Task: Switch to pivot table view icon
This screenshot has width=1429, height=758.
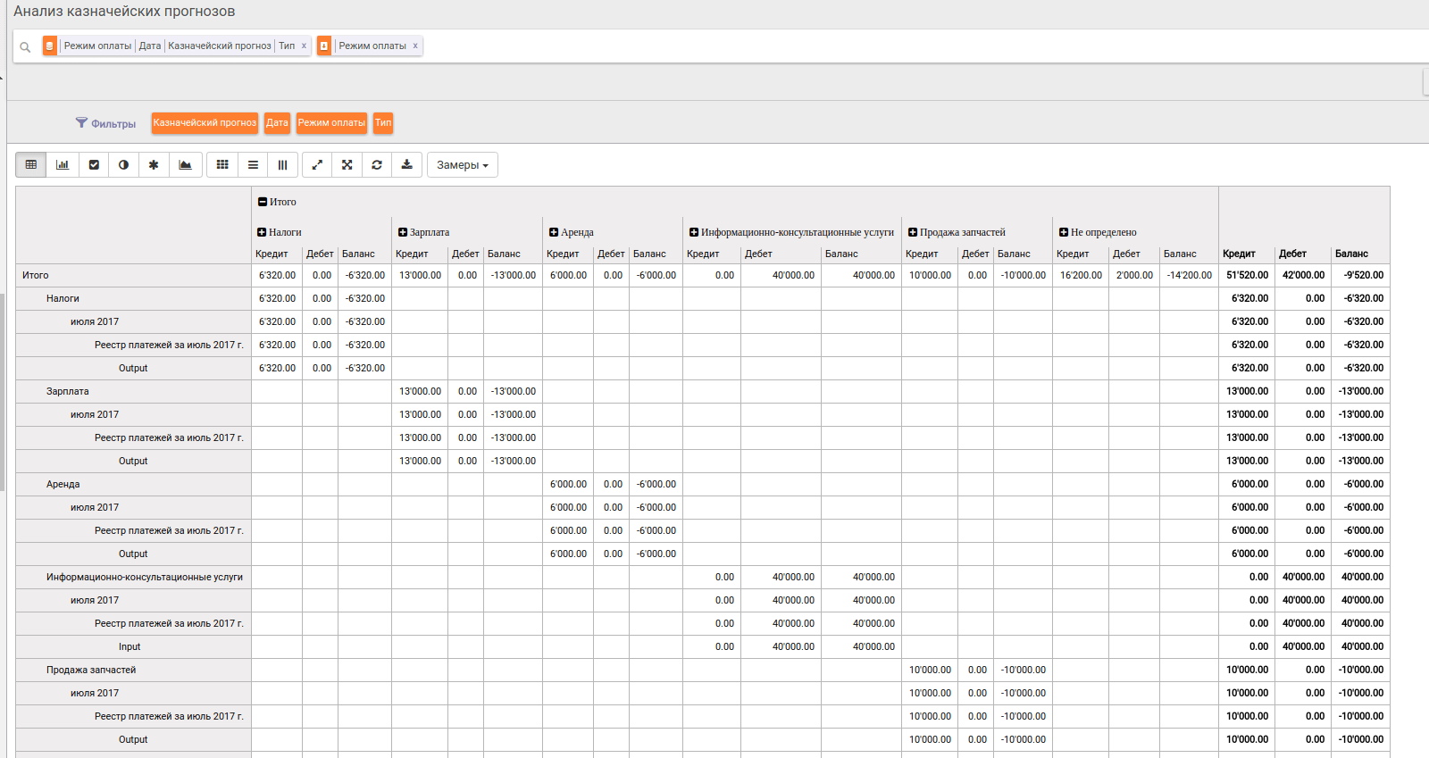Action: coord(31,164)
